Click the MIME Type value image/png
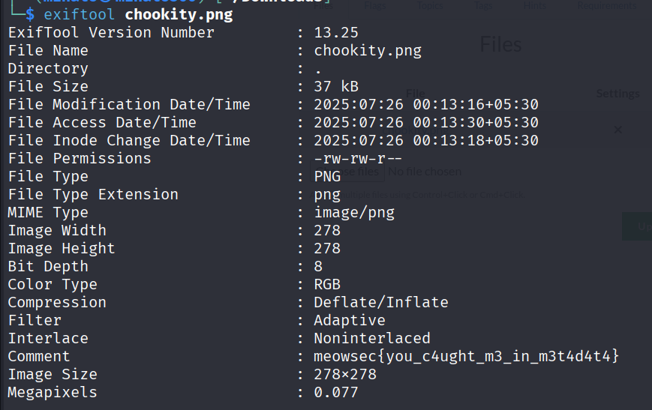652x410 pixels. [354, 212]
